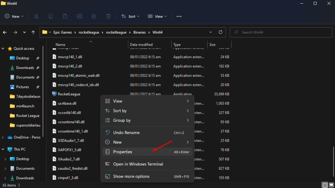Screen dimensions: 335x188
Task: Expand the OneDrive tree node
Action: pyautogui.click(x=3, y=137)
